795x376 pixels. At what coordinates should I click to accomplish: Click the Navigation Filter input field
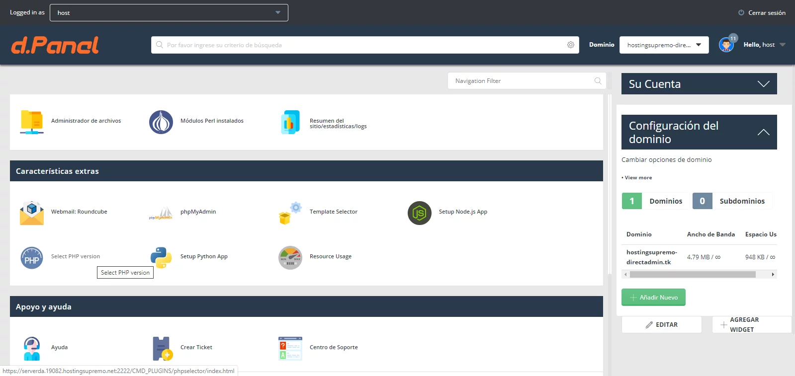[x=522, y=81]
